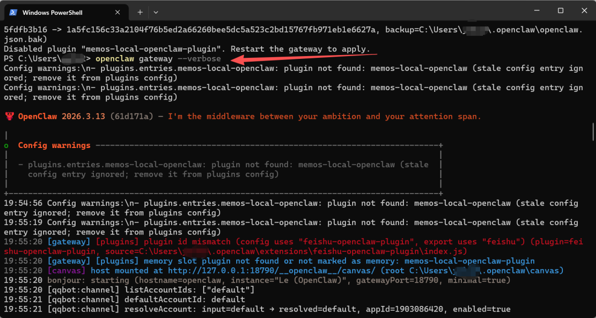The width and height of the screenshot is (596, 318).
Task: Expand the new tab profile dropdown chevron
Action: pyautogui.click(x=156, y=12)
